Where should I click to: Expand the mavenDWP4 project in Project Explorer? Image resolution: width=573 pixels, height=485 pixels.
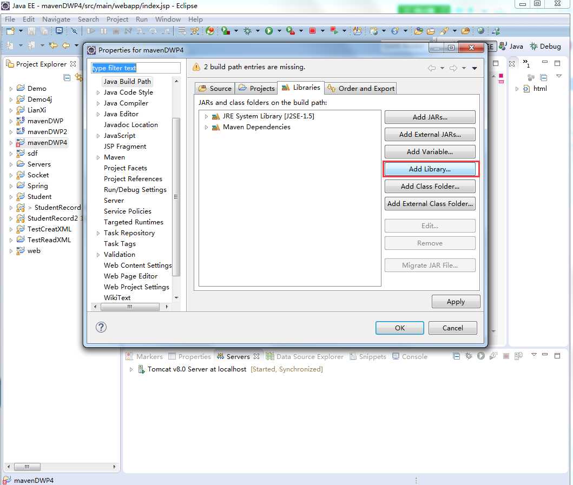(x=11, y=143)
